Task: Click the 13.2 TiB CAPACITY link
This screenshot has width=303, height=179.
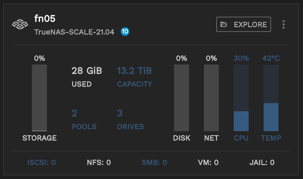Action: (134, 77)
